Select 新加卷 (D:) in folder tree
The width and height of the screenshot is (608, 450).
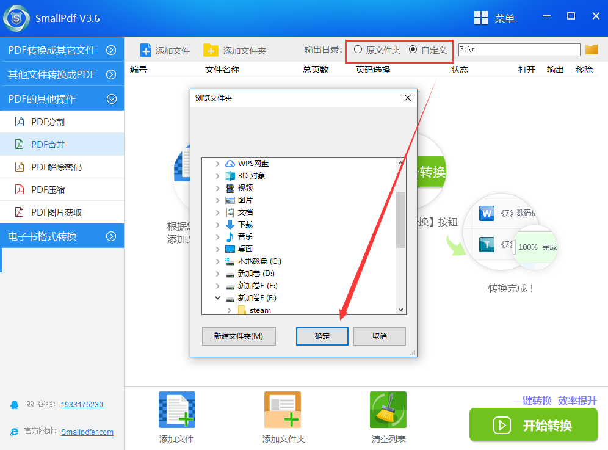coord(256,274)
